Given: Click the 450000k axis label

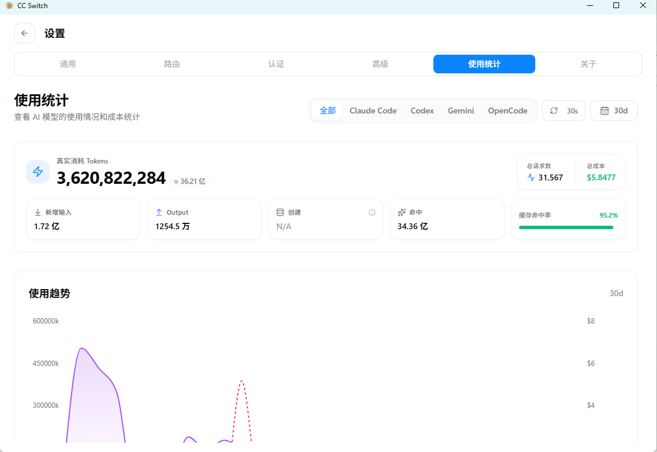Looking at the screenshot, I should 45,363.
